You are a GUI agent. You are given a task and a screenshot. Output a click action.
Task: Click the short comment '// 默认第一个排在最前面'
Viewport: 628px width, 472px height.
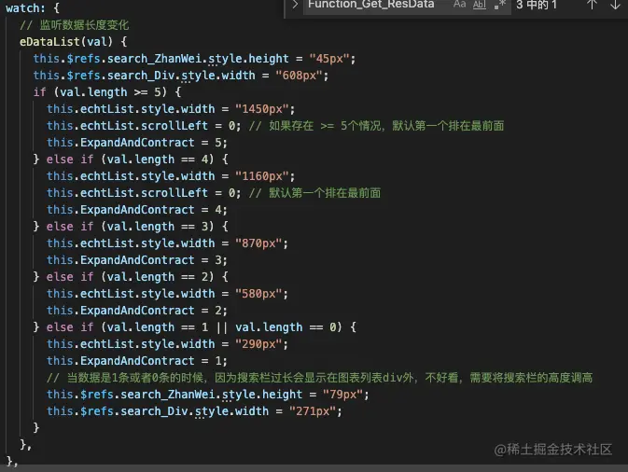point(314,193)
